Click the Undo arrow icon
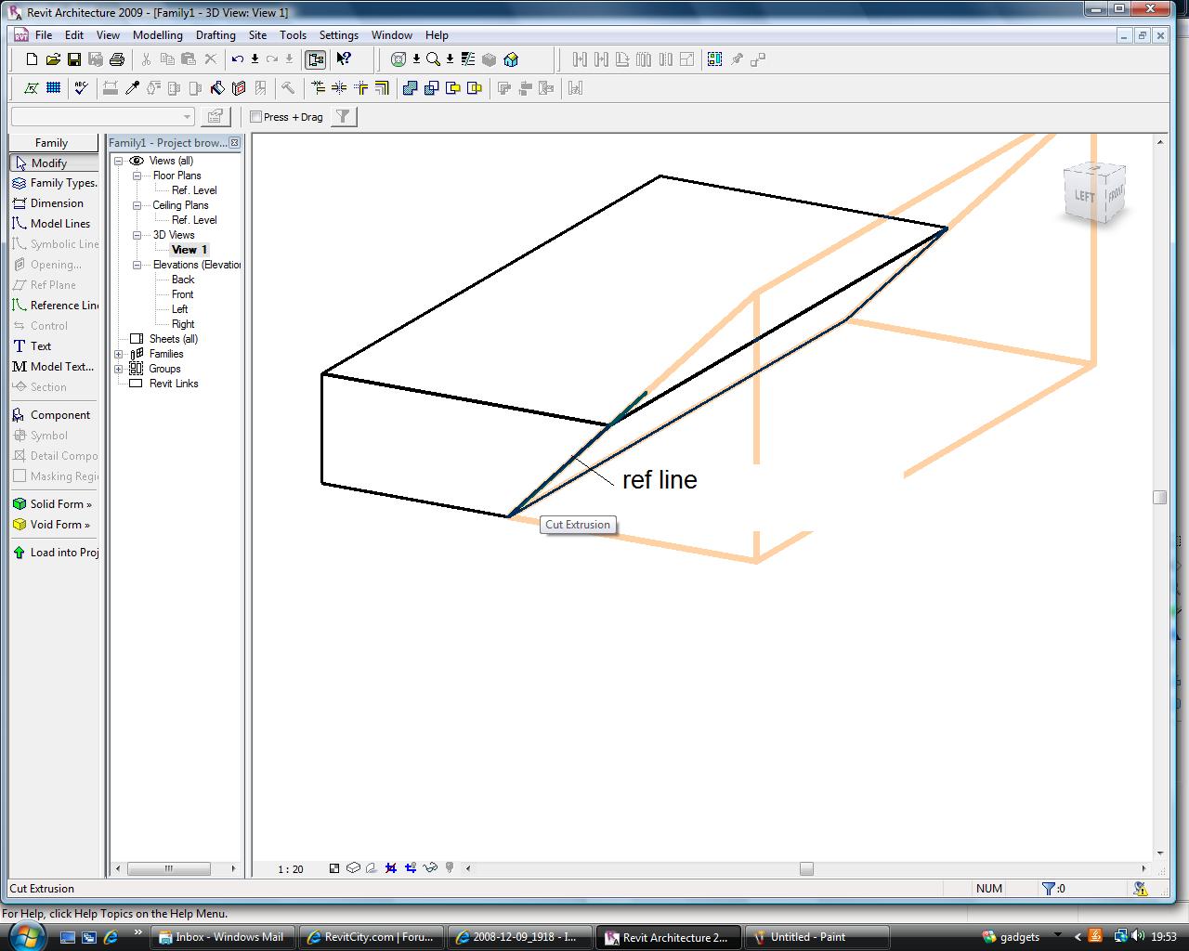Screen dimensions: 1189x951 (238, 59)
